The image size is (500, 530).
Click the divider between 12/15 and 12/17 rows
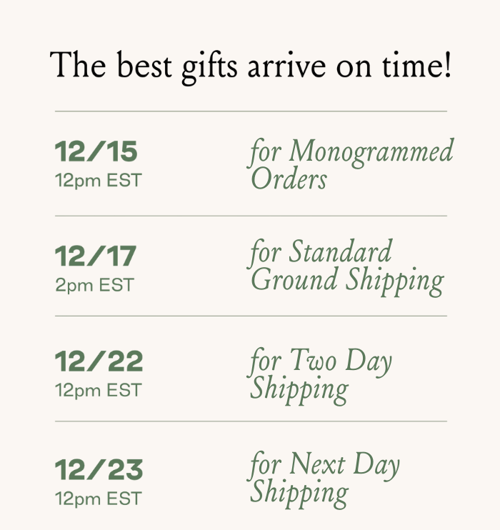click(251, 216)
